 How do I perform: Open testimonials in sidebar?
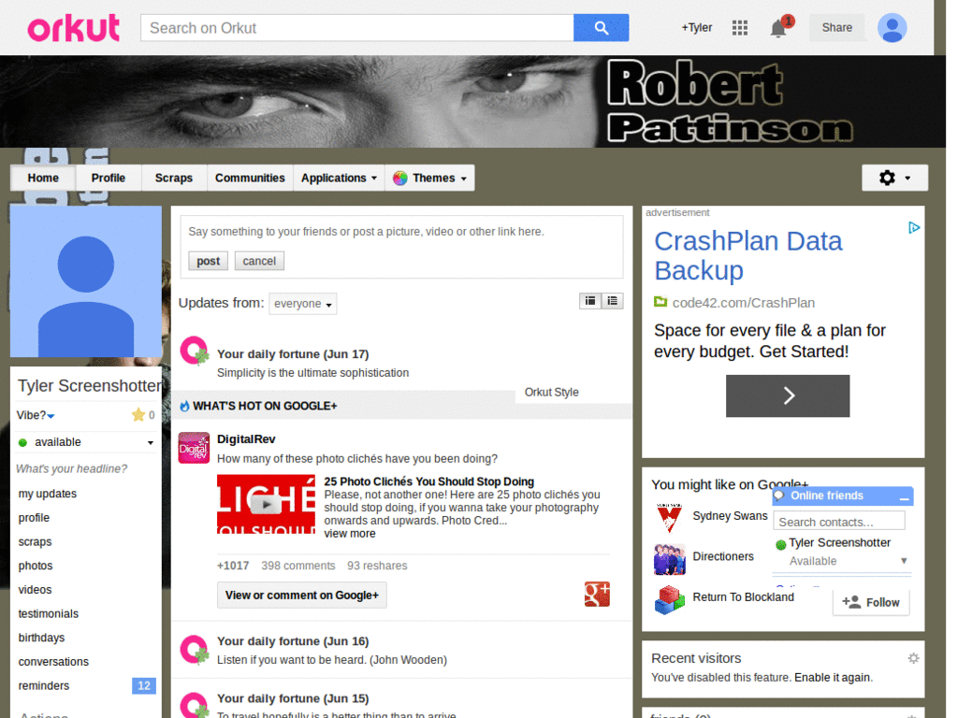click(49, 613)
